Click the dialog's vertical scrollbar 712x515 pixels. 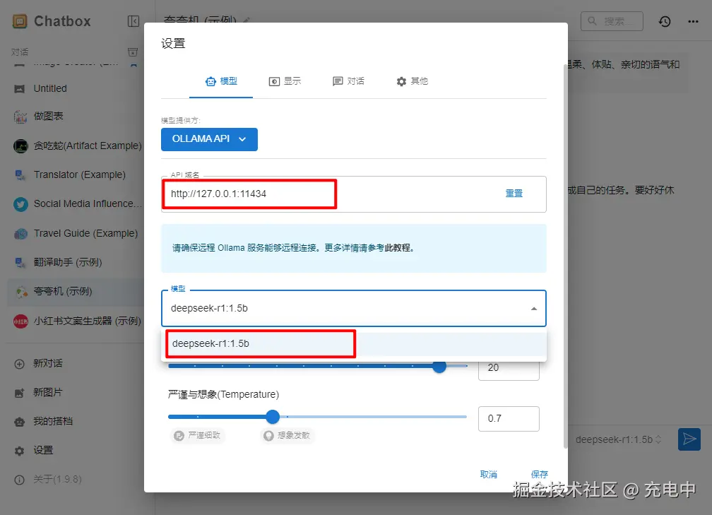click(x=565, y=256)
